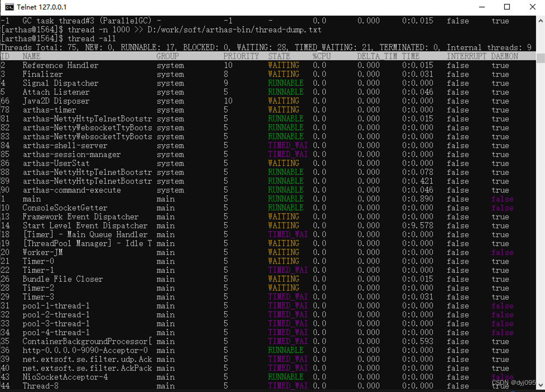The width and height of the screenshot is (545, 392).
Task: Click the %CPU column header
Action: click(x=321, y=56)
